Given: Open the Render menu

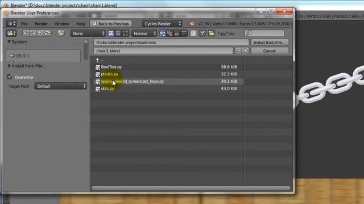Looking at the screenshot, I should click(x=41, y=24).
